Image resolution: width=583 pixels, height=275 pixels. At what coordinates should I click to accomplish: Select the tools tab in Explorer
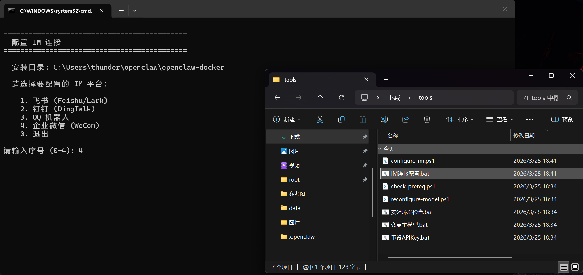[315, 80]
